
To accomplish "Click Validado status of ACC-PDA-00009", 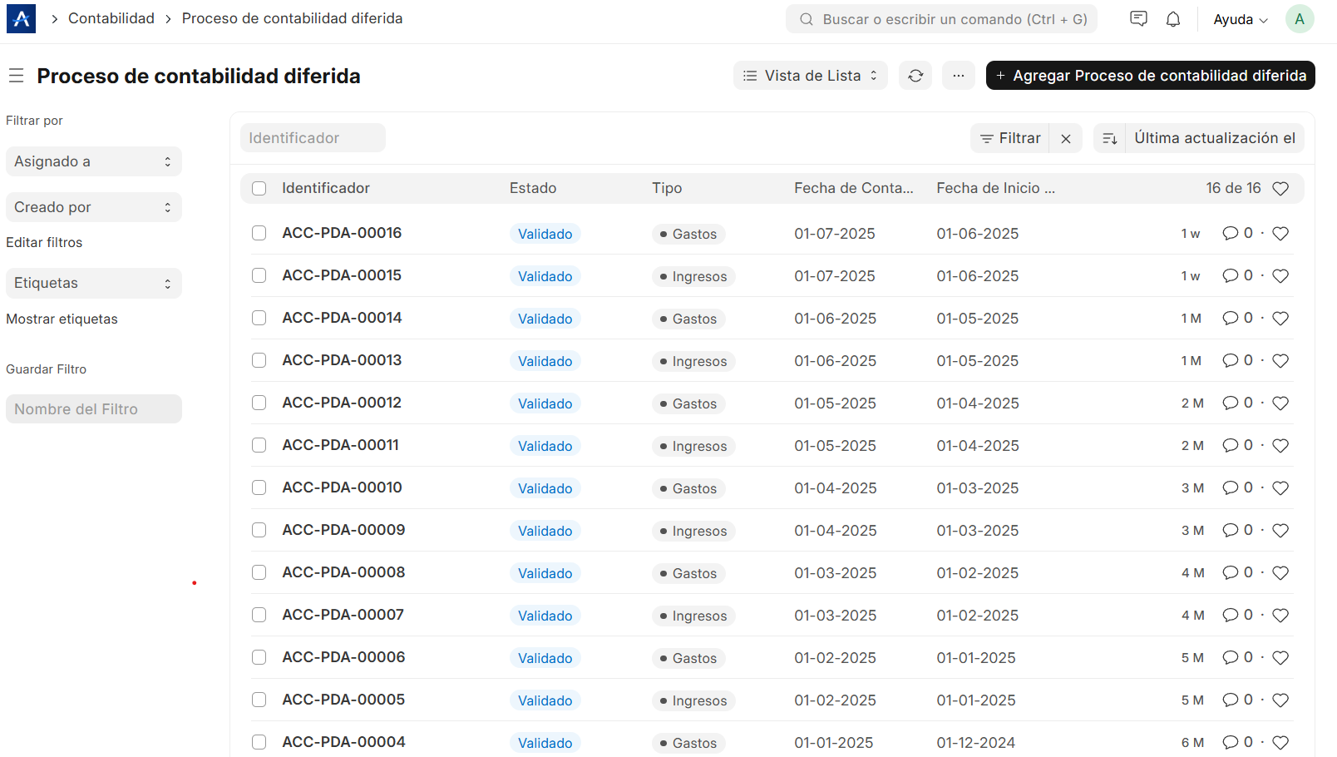I will pos(545,531).
